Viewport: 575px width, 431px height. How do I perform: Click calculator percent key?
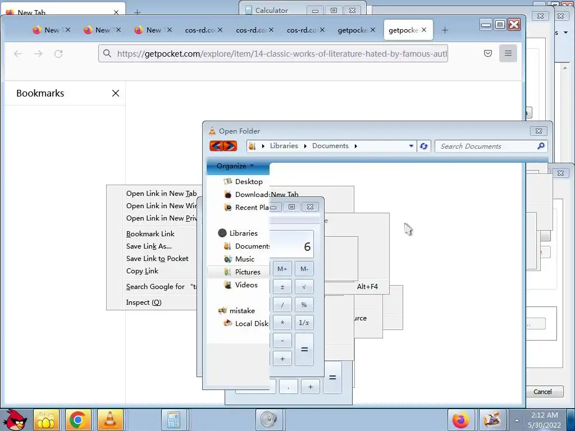304,305
